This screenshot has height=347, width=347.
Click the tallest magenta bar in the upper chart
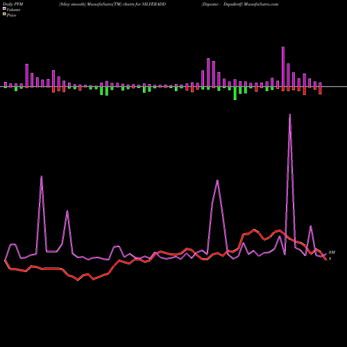283,67
